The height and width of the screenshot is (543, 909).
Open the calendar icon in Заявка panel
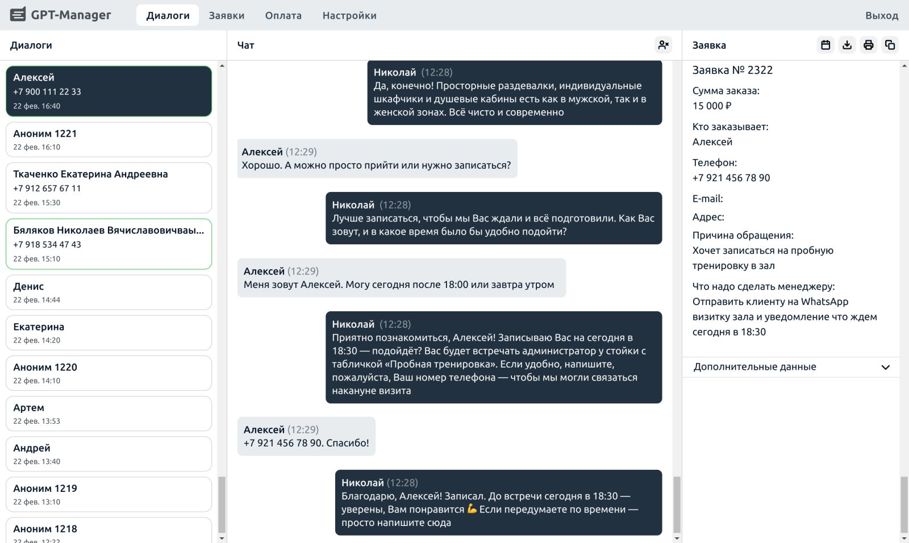tap(825, 45)
